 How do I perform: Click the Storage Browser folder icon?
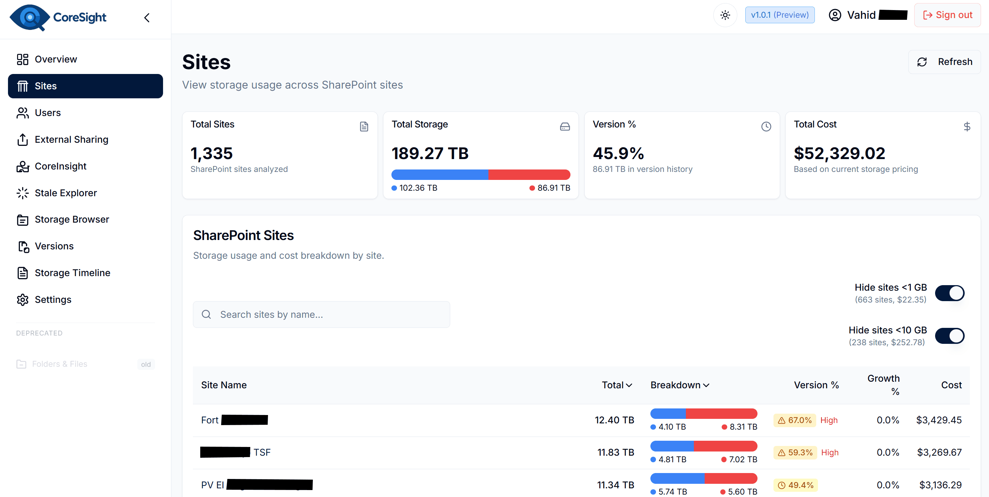point(23,220)
